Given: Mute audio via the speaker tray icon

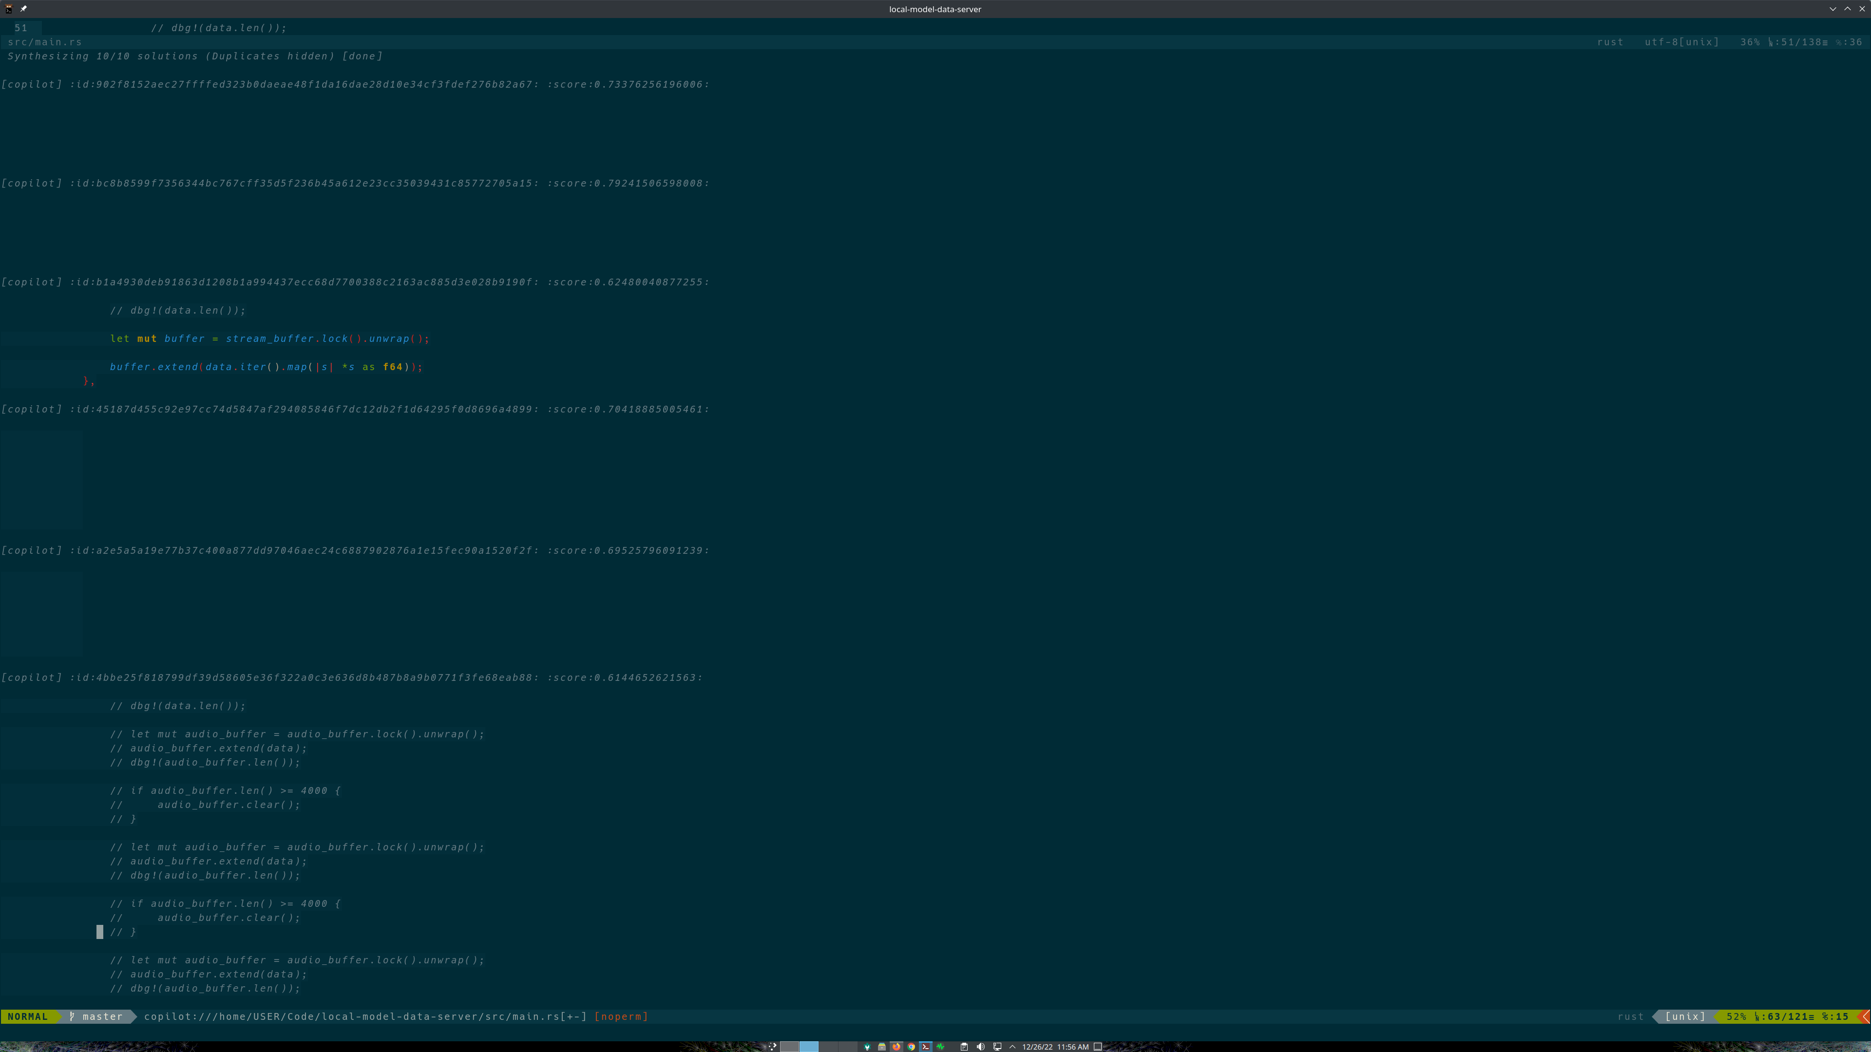Looking at the screenshot, I should (x=981, y=1046).
